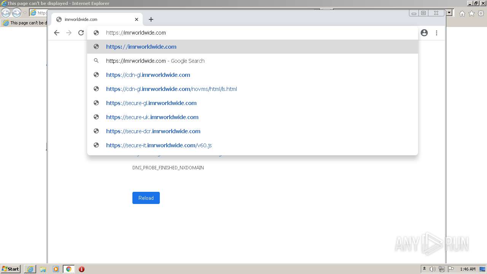
Task: Select the Internet Explorer 'This page can't be displayed' tab
Action: coord(25,23)
